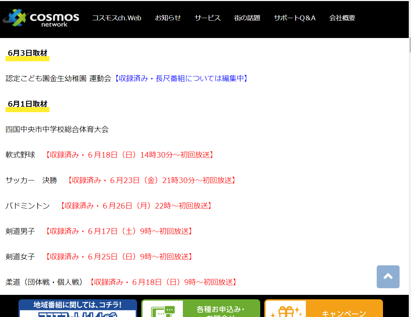The width and height of the screenshot is (411, 317).
Task: Click the chat monitor icon on green banner
Action: (x=163, y=312)
